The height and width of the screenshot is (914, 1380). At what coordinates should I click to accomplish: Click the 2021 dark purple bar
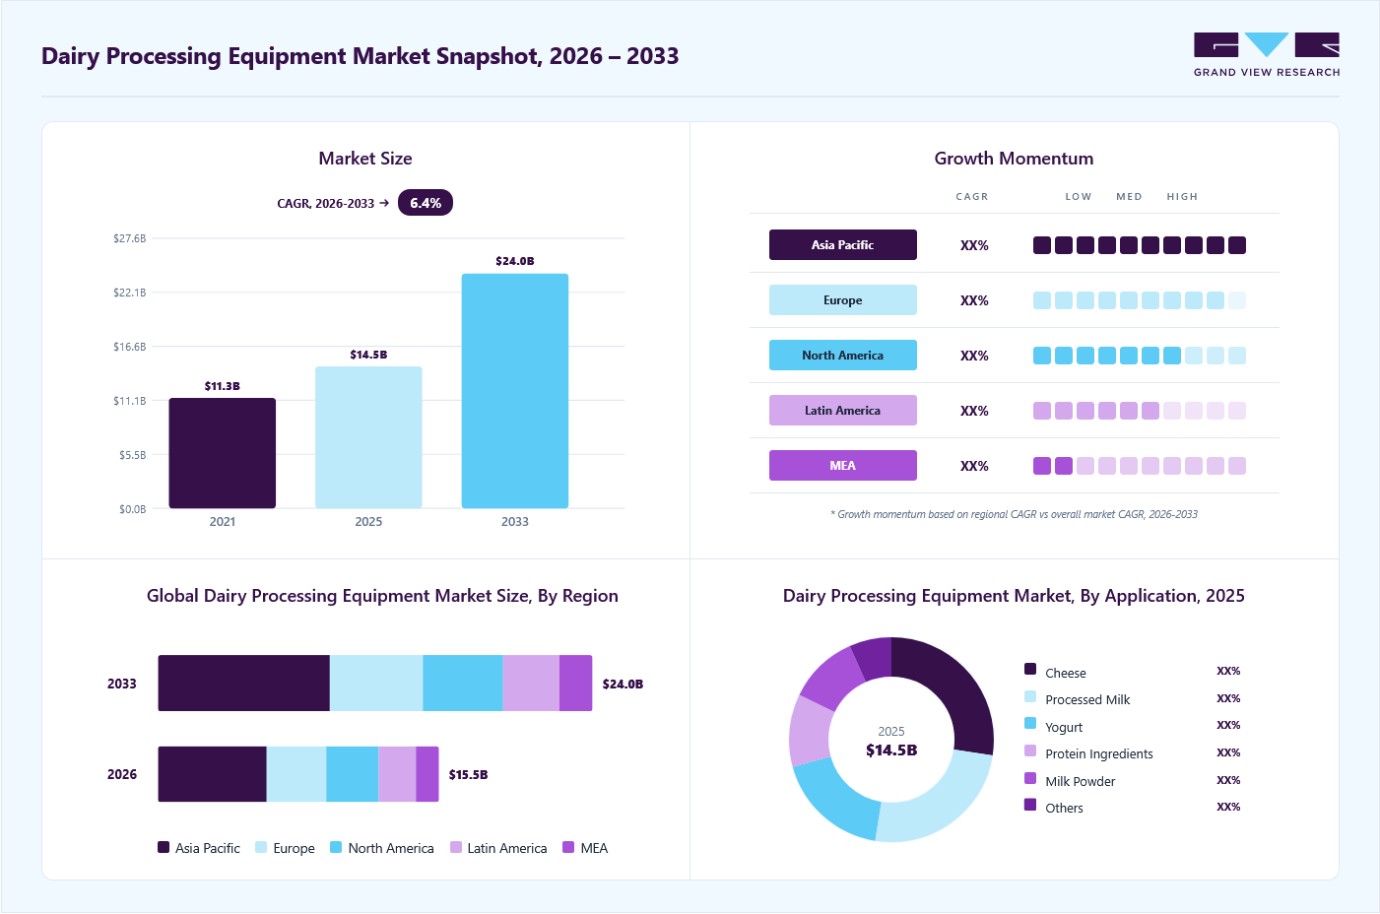click(223, 453)
